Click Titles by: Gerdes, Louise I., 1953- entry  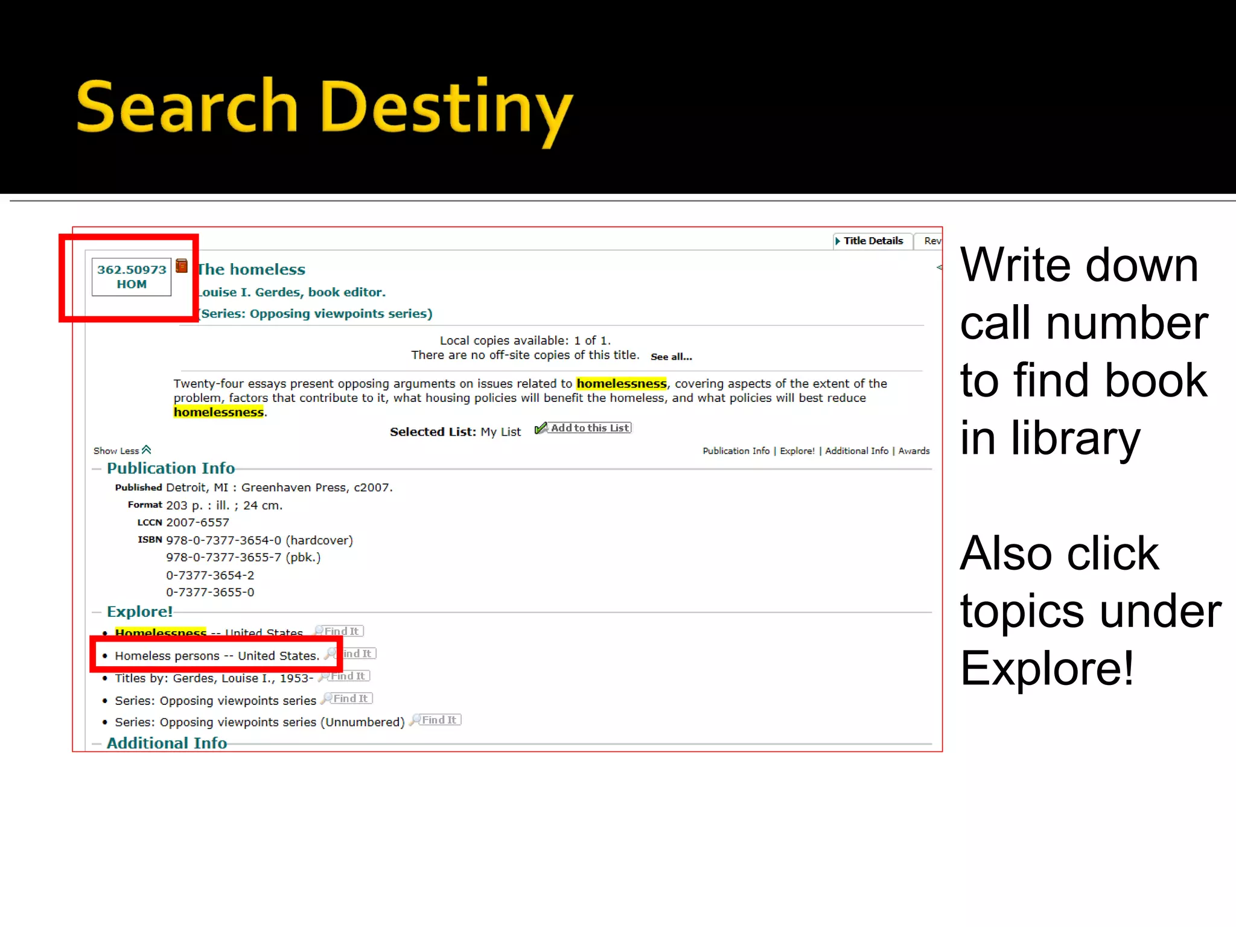[214, 678]
